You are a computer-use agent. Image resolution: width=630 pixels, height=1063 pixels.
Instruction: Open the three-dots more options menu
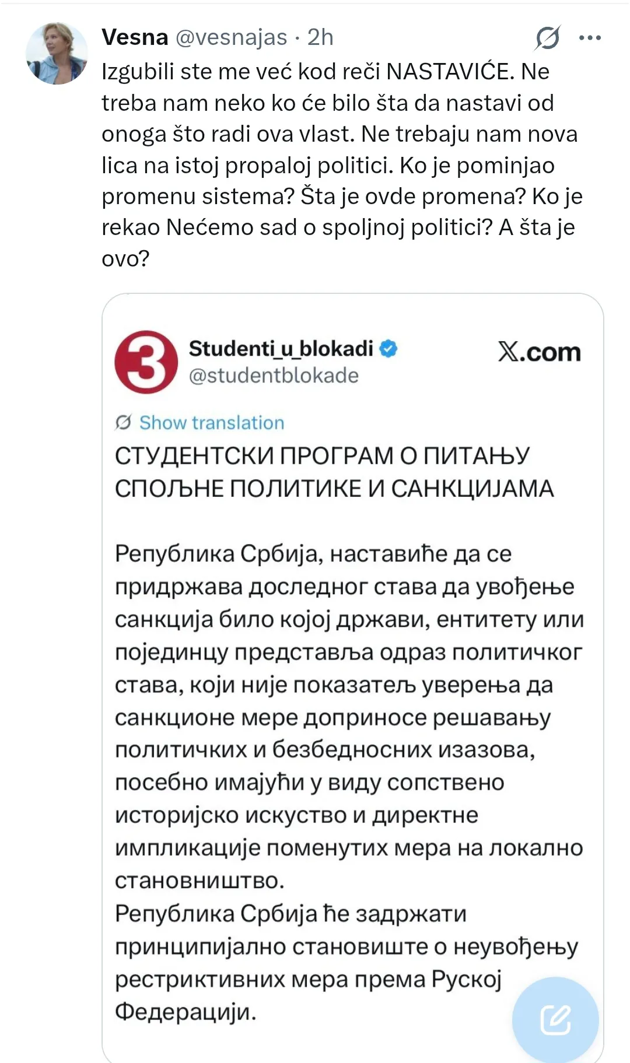point(590,38)
